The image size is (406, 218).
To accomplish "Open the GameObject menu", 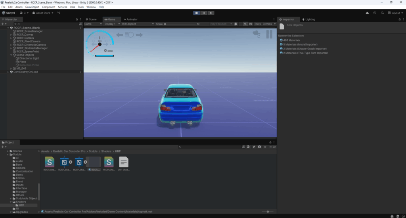I will [x=32, y=7].
